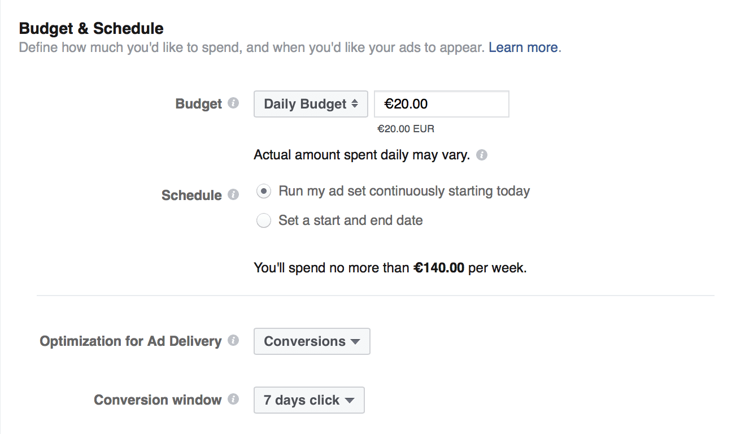Show info for Optimization for Ad Delivery

click(x=233, y=341)
